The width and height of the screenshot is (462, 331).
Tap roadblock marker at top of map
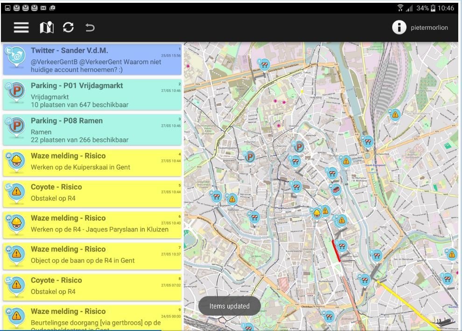264,65
